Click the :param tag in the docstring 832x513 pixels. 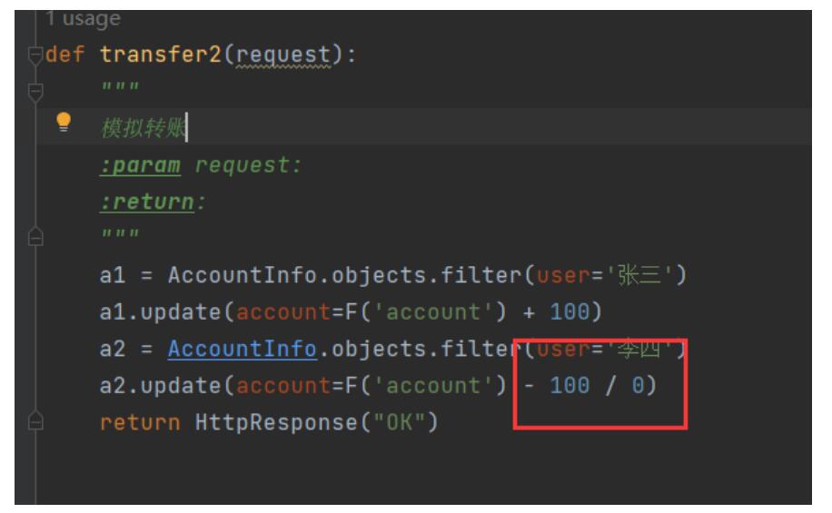140,166
